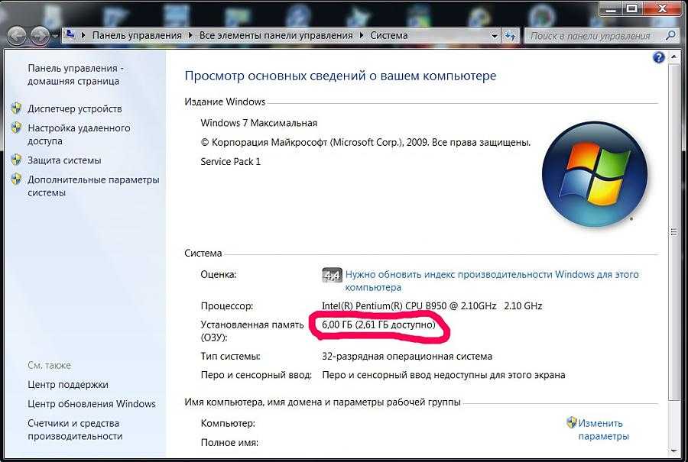Click the Back navigation arrow button

click(17, 35)
